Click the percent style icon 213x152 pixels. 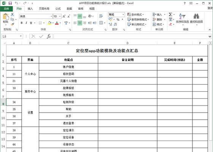tap(118, 20)
